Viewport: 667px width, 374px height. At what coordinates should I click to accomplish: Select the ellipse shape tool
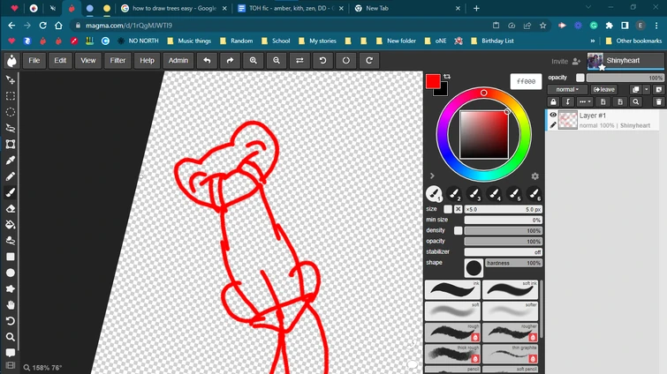(x=11, y=273)
